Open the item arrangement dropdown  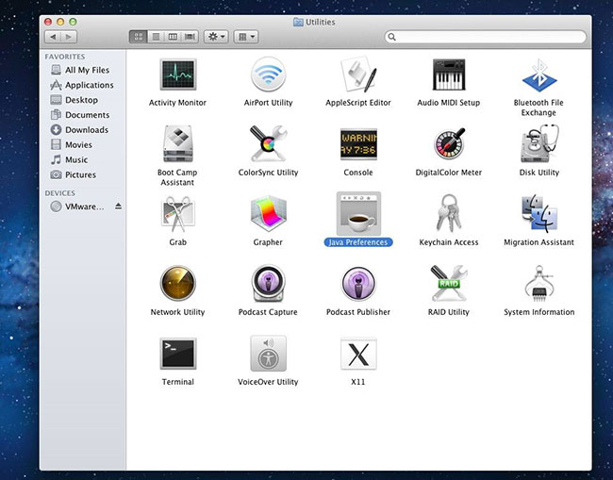246,37
